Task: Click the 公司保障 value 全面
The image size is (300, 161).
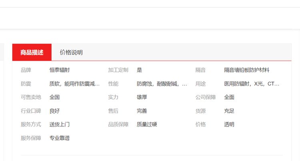Action: tap(229, 97)
